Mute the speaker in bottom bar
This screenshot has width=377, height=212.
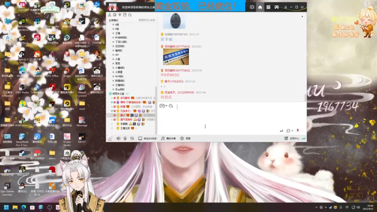(x=118, y=139)
